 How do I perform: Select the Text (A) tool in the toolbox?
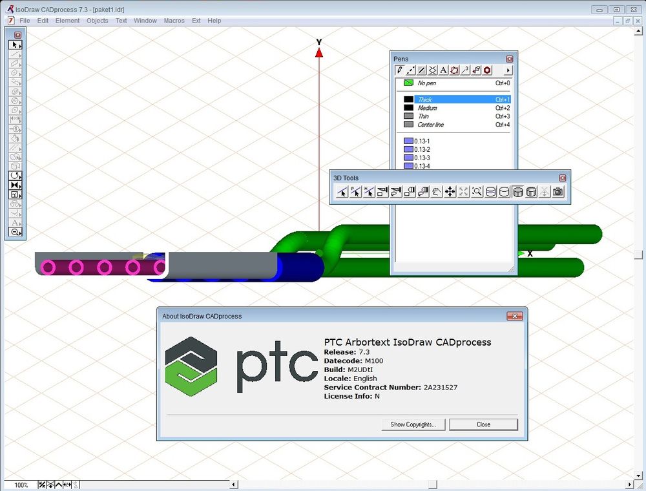point(15,223)
